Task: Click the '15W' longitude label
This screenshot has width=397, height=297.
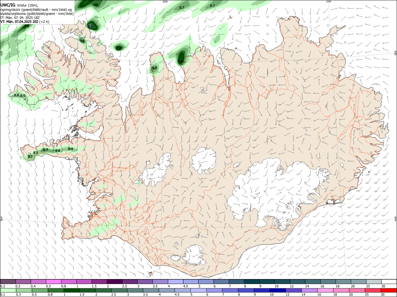Action: click(x=328, y=2)
